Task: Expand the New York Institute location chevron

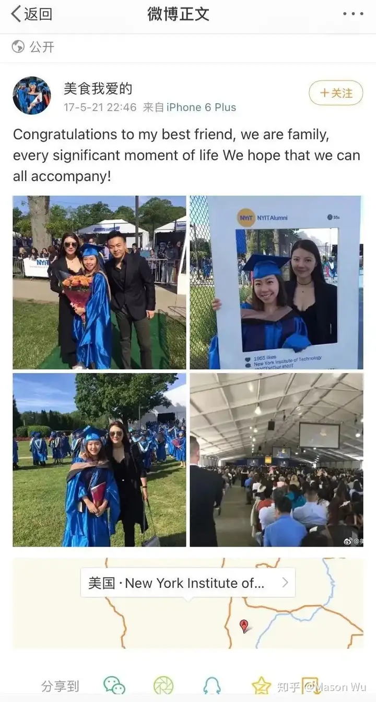Action: tap(285, 583)
